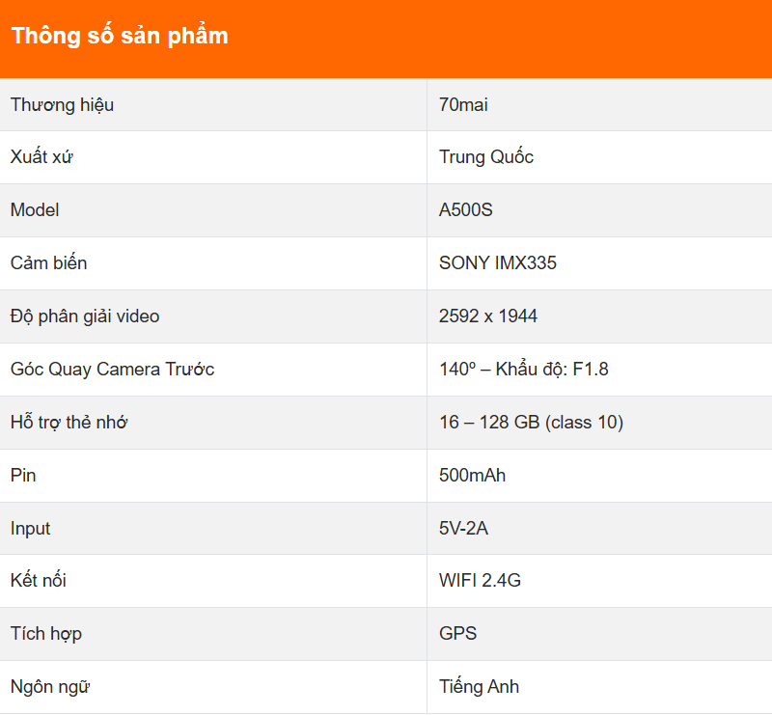Select the "16 – 128 GB (class 10)" value
This screenshot has height=715, width=772.
531,423
